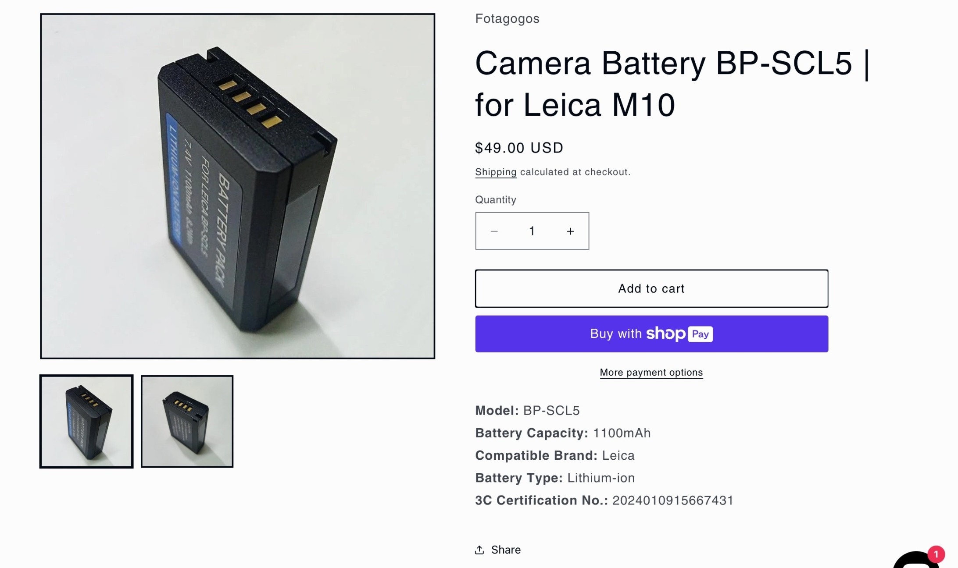
Task: Click the large main product photo
Action: 238,186
